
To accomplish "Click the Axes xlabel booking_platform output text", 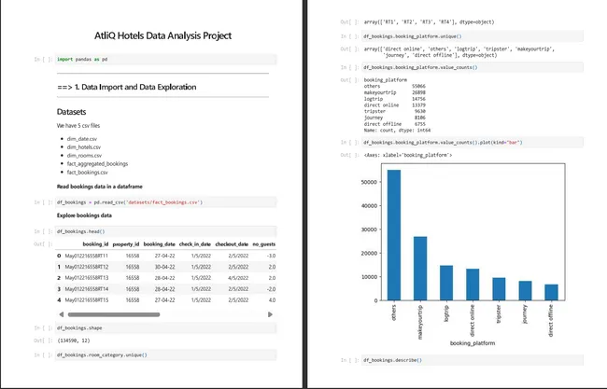I will point(408,155).
